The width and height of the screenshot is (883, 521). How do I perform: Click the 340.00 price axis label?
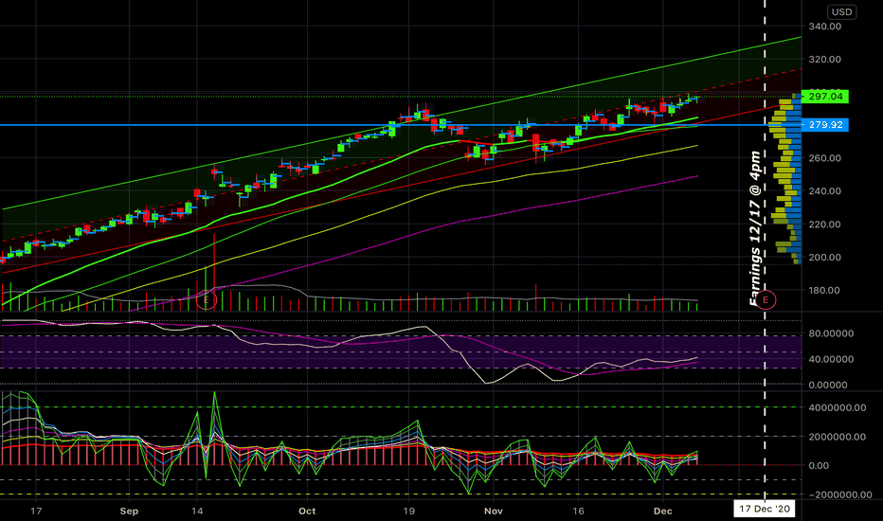[x=824, y=27]
